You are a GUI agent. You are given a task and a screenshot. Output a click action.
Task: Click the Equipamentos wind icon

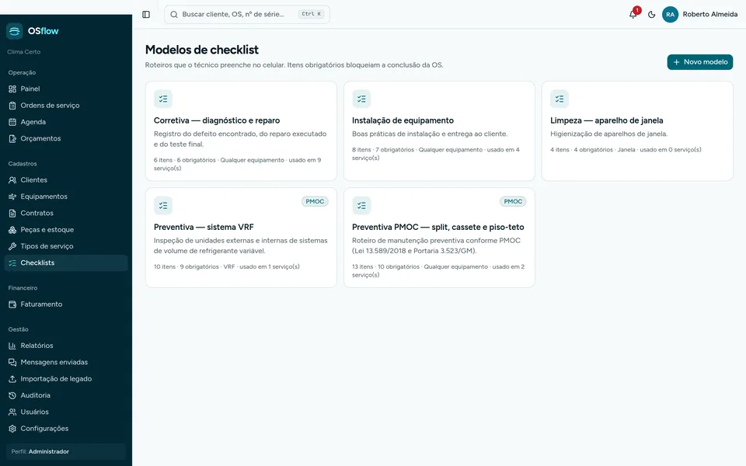pyautogui.click(x=12, y=196)
